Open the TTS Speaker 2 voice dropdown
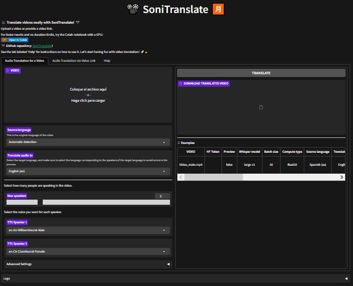The width and height of the screenshot is (353, 286). pyautogui.click(x=88, y=252)
